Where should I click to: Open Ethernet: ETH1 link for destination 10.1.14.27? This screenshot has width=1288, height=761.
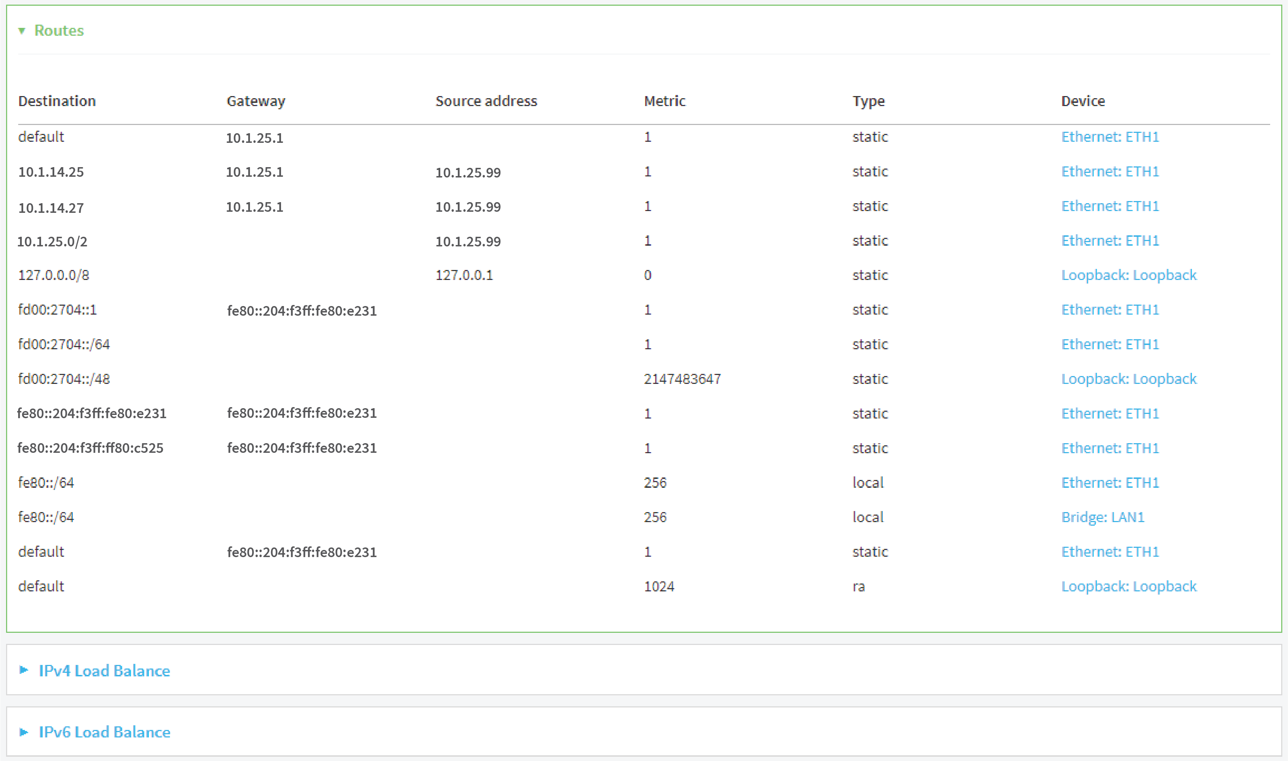tap(1110, 206)
